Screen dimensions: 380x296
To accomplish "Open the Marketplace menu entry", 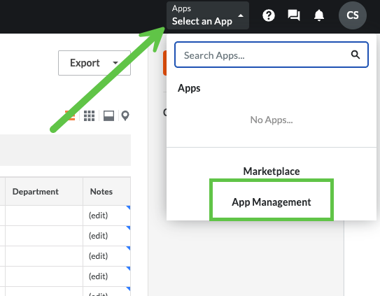I will pos(272,171).
